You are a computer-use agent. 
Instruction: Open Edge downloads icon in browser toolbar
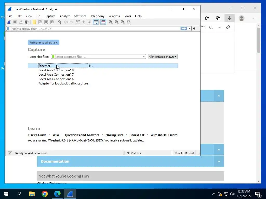coord(230,18)
